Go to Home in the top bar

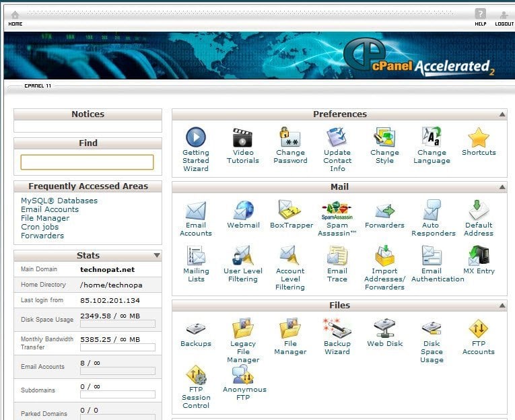click(15, 18)
